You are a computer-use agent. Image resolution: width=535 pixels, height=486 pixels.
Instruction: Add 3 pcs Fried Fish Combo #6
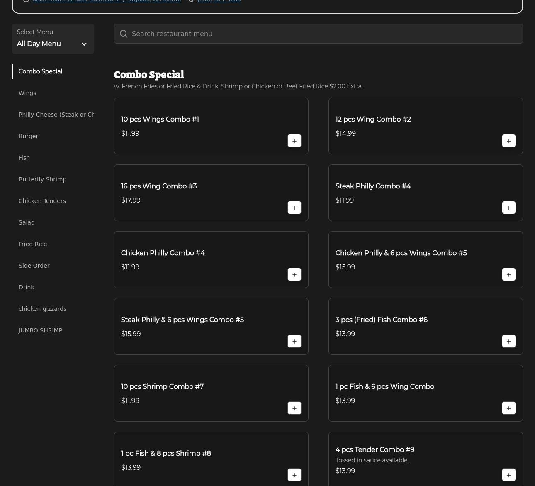coord(508,342)
